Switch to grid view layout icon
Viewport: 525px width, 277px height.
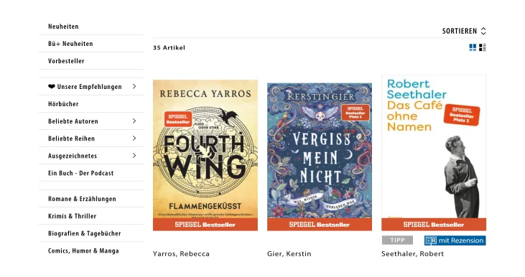click(473, 47)
